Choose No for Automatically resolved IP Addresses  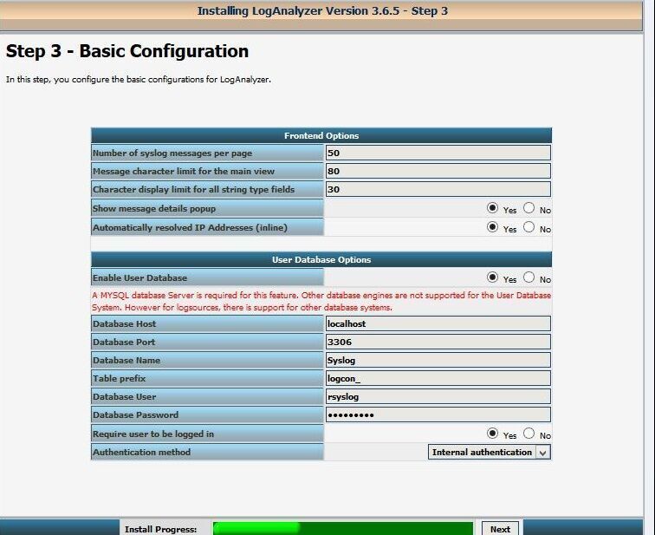click(x=529, y=227)
